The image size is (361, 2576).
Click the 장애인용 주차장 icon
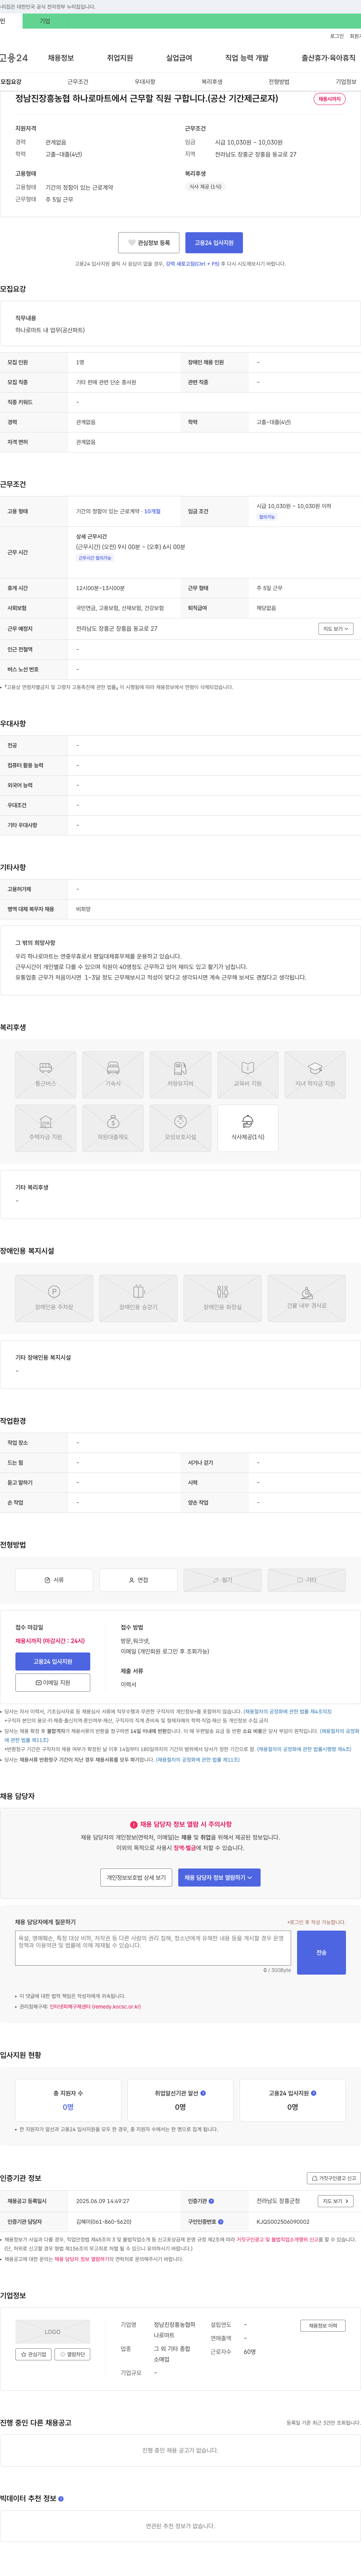click(x=54, y=1298)
